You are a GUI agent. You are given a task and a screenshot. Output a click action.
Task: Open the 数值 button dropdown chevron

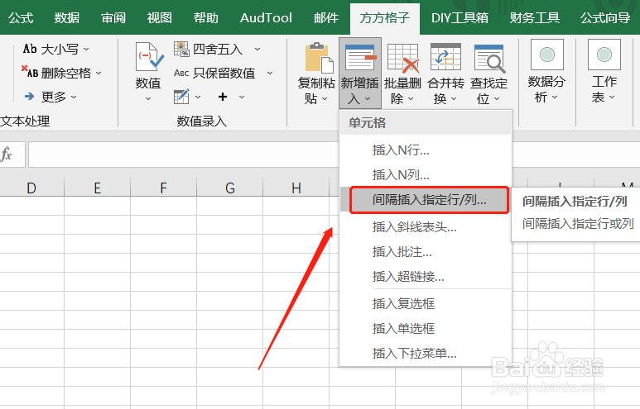148,98
